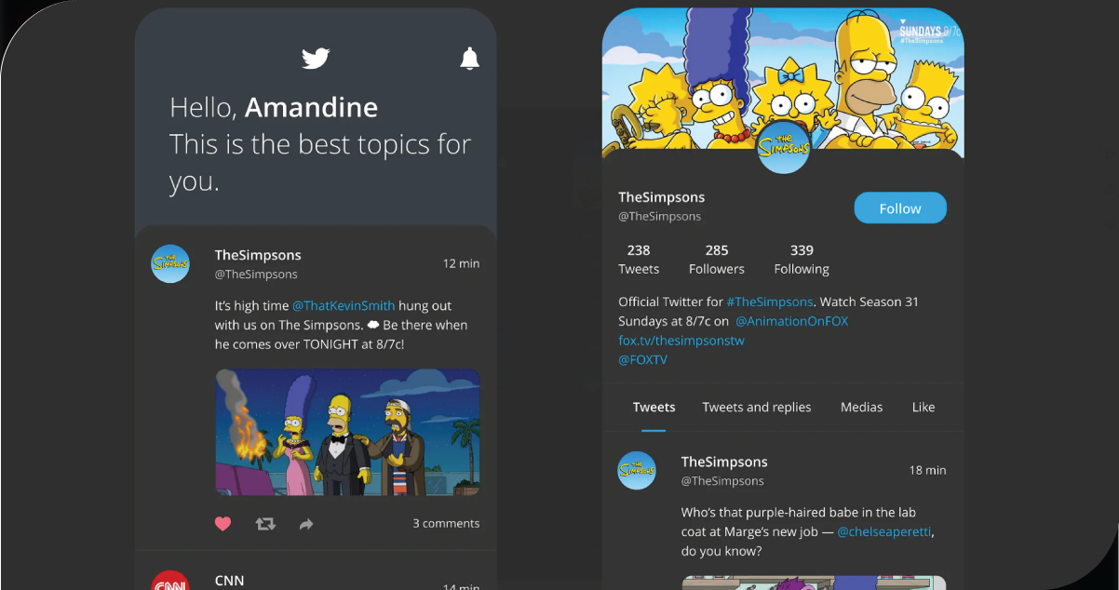The image size is (1119, 590).
Task: Click TheSimpsons avatar in profile tweet
Action: pyautogui.click(x=637, y=471)
